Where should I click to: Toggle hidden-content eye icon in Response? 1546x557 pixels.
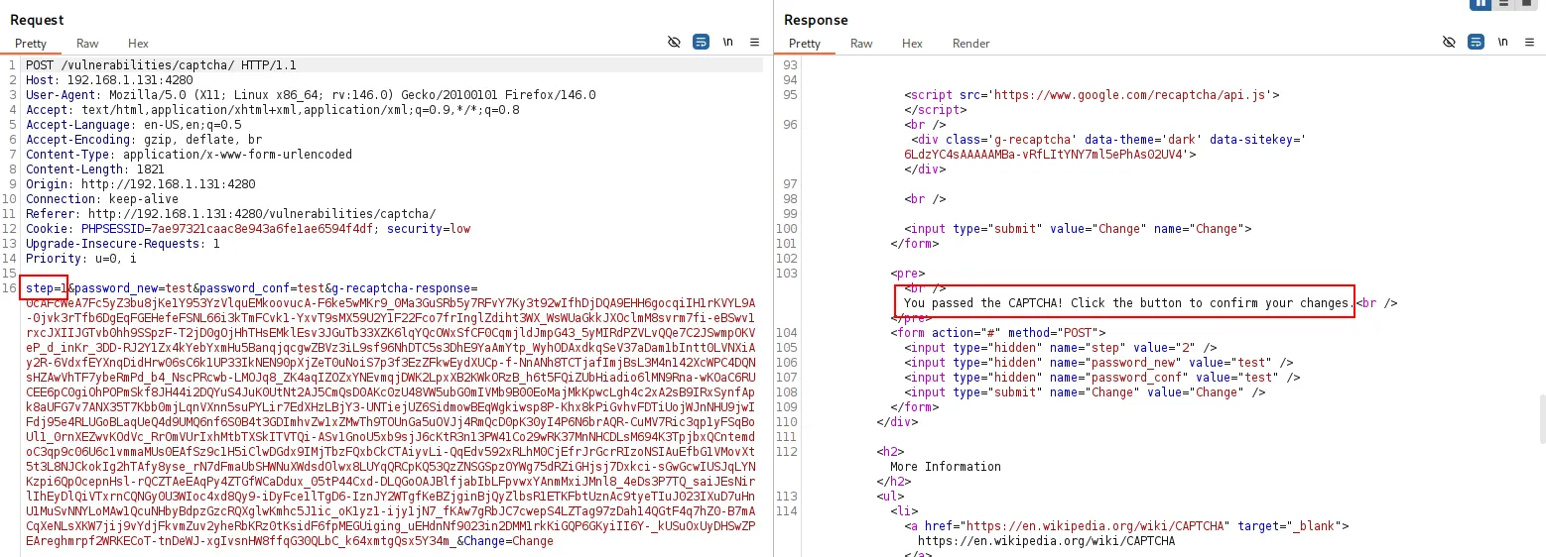point(1449,42)
